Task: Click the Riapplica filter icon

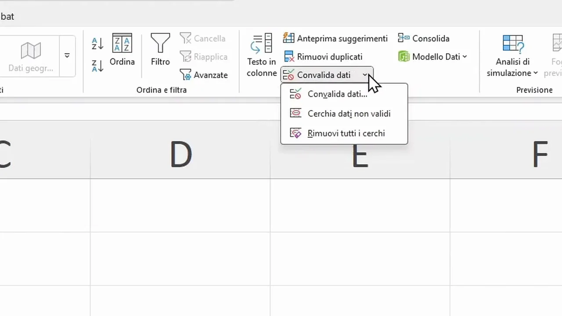Action: [x=204, y=57]
